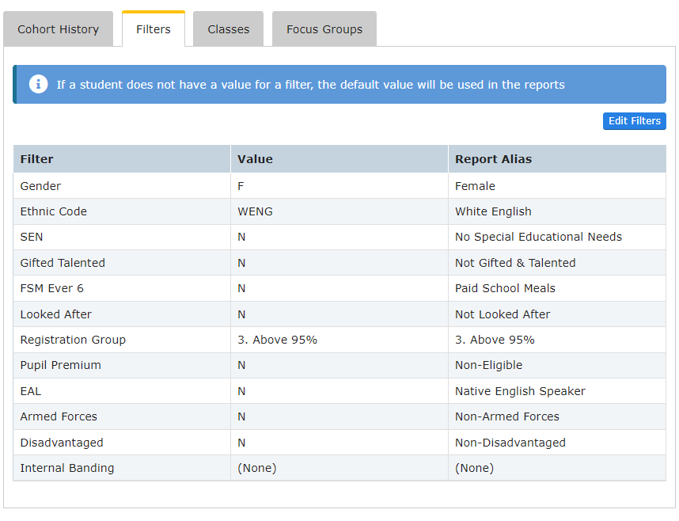Switch to the Classes tab
679x521 pixels.
[229, 29]
